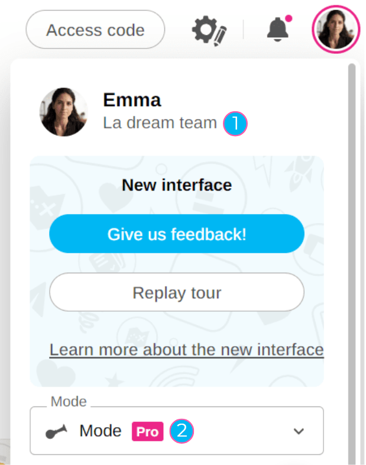The image size is (366, 465).
Task: Select the Mode text in the combo box
Action: click(x=101, y=431)
